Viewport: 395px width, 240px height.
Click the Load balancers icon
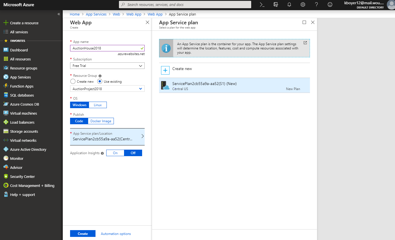6,122
